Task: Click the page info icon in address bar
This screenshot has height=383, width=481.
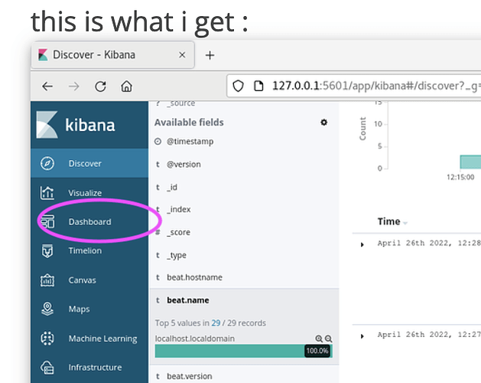Action: coord(258,86)
